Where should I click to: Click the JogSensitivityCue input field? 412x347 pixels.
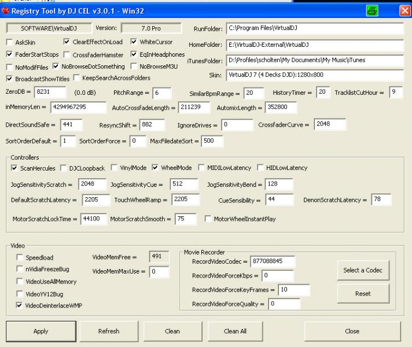click(184, 184)
